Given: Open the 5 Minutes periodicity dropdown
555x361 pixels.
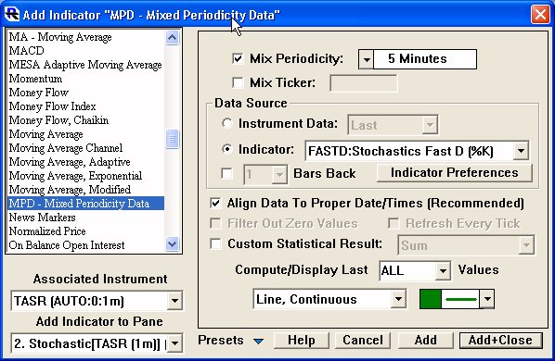Looking at the screenshot, I should 366,59.
